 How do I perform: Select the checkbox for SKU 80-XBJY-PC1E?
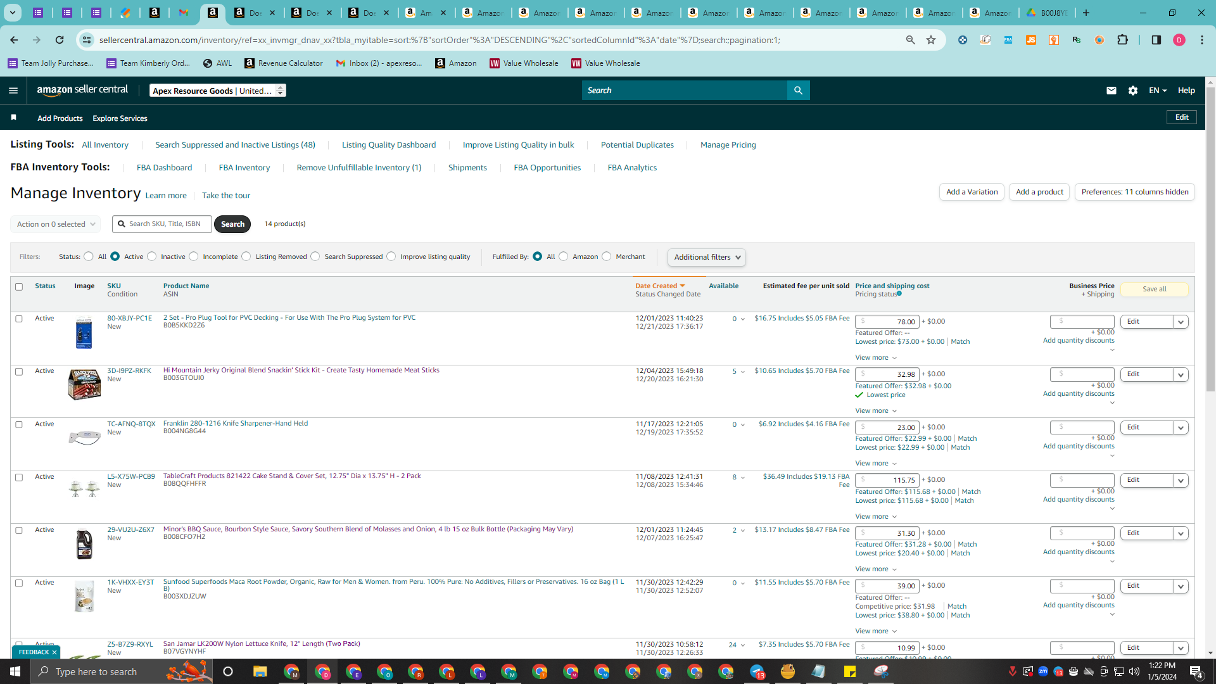click(x=19, y=319)
